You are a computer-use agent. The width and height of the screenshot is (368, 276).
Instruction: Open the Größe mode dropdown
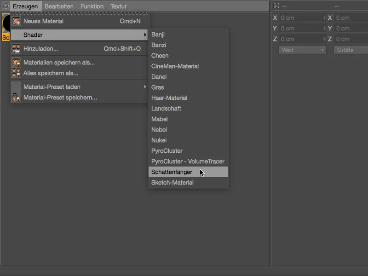pos(351,50)
